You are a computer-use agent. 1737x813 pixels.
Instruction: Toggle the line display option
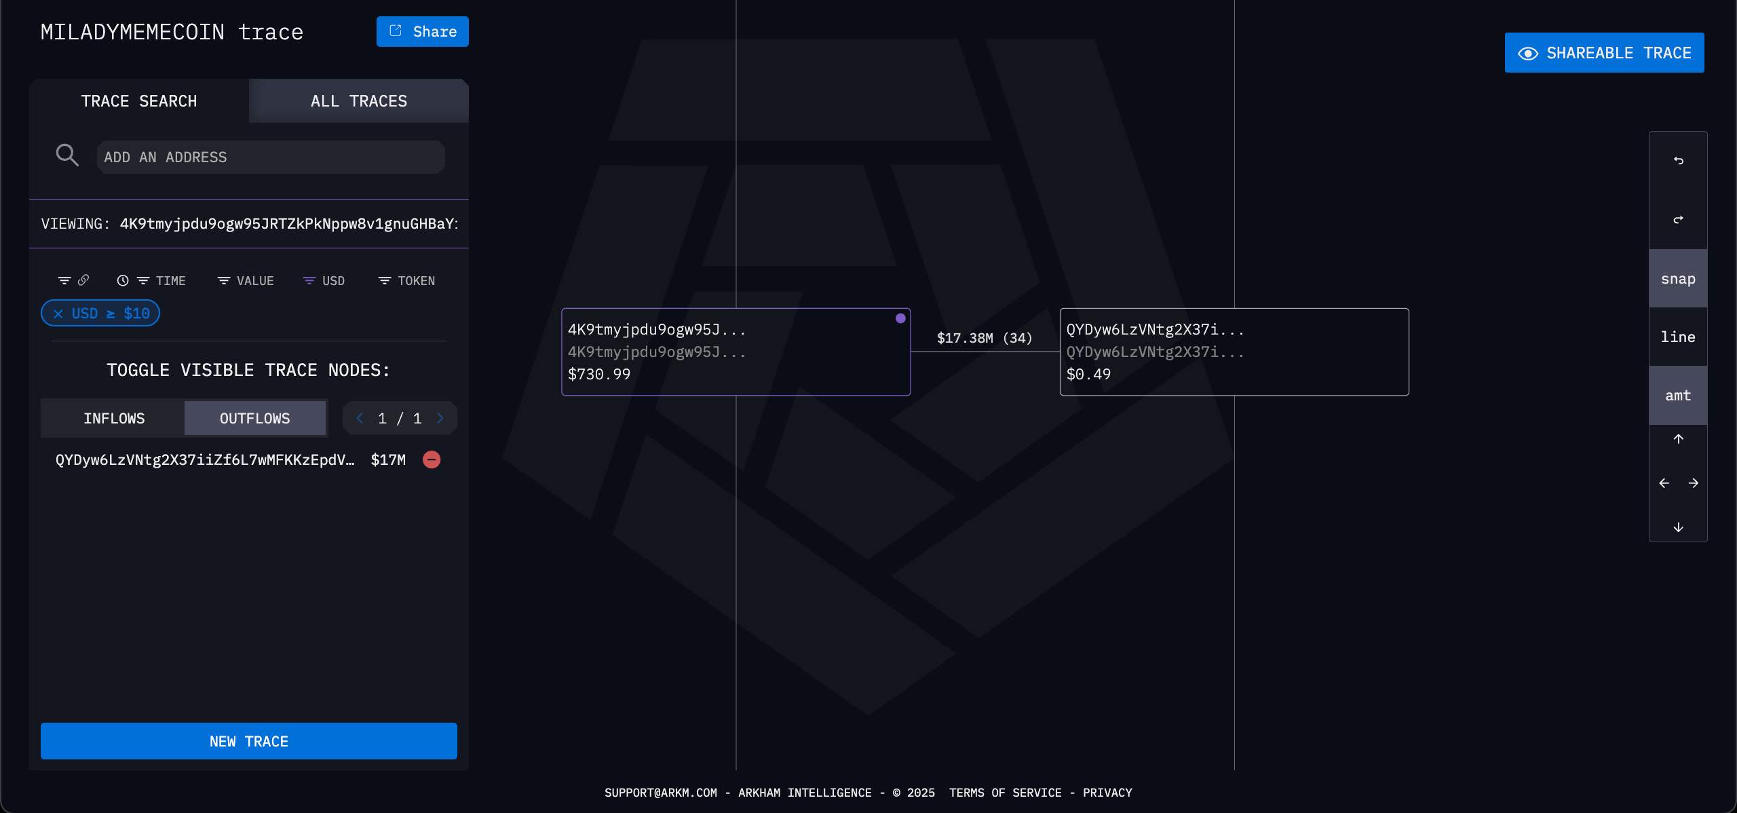click(x=1678, y=337)
